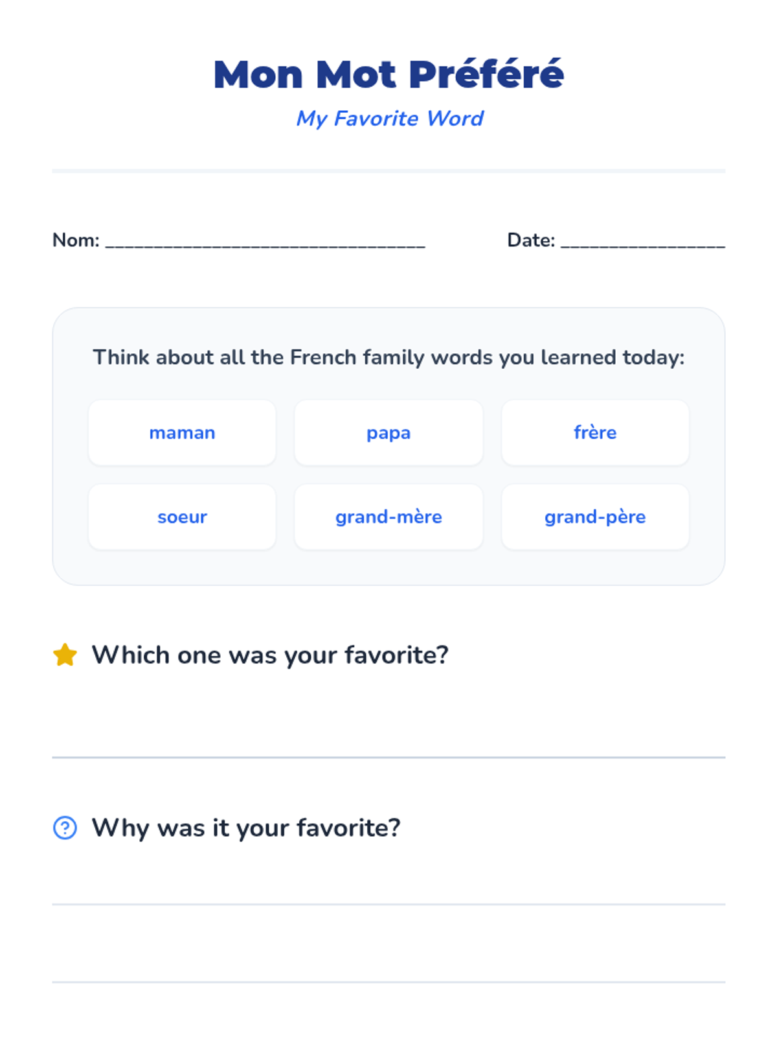
Task: Click the "My Favorite Word" subtitle
Action: click(389, 119)
